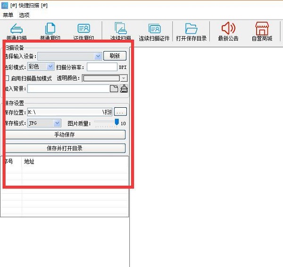
Task: Click the 图片质量 quality slider handle
Action: (x=117, y=122)
